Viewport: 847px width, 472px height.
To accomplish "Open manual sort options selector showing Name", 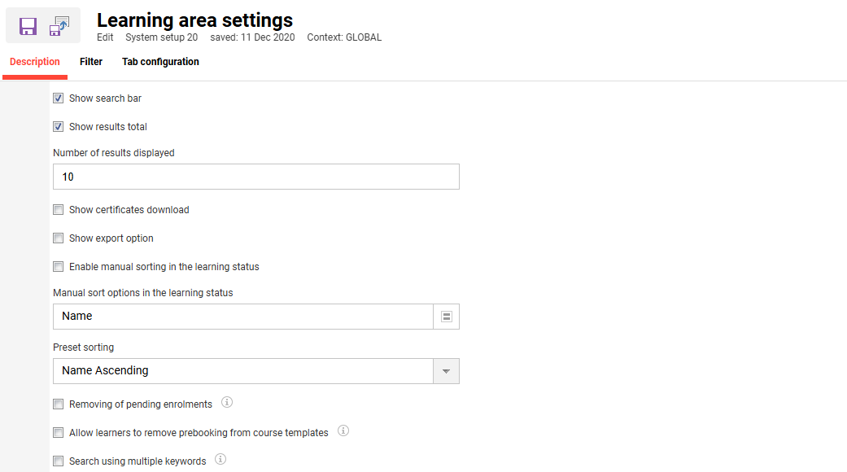I will pyautogui.click(x=446, y=316).
